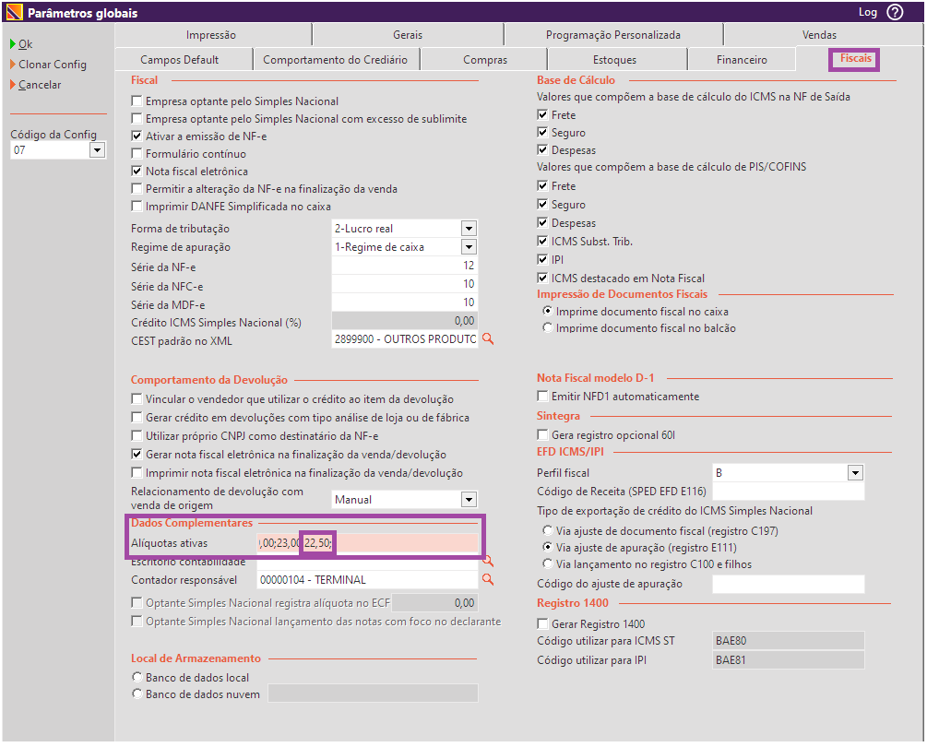The width and height of the screenshot is (927, 747).
Task: Switch to the Gerais tab
Action: pyautogui.click(x=408, y=35)
